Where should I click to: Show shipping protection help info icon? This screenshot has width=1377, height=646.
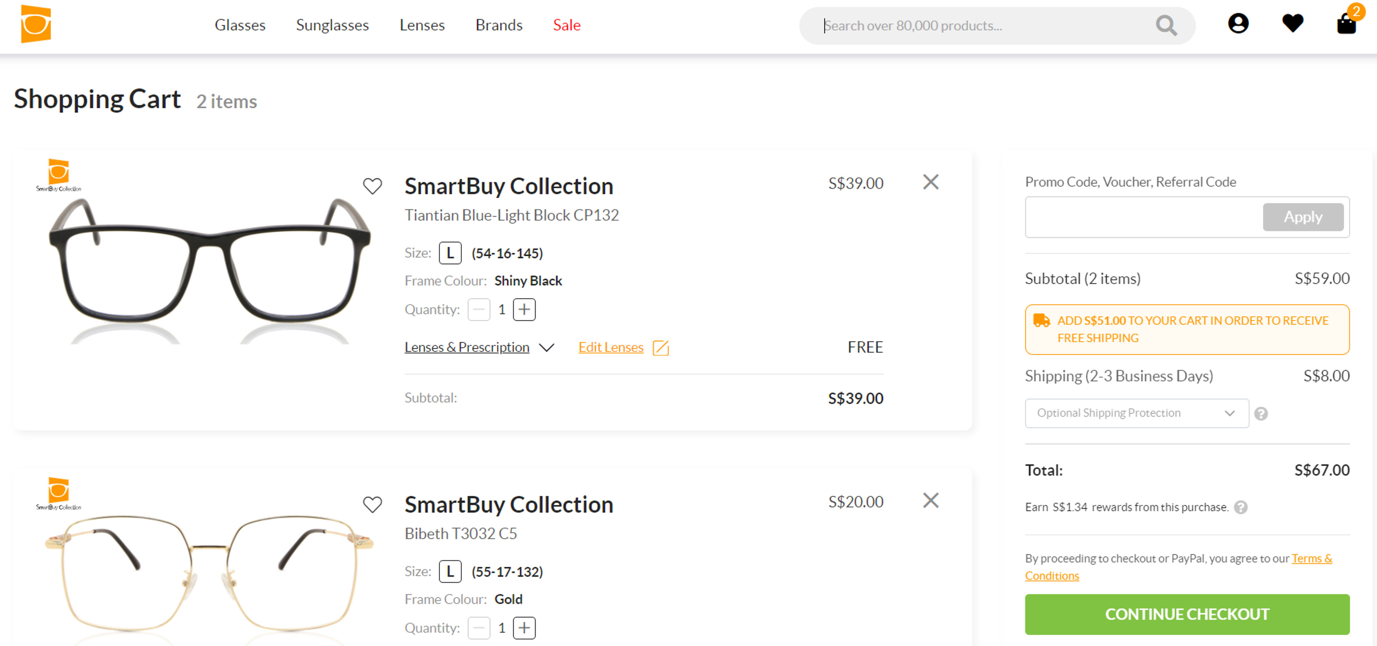click(1261, 413)
